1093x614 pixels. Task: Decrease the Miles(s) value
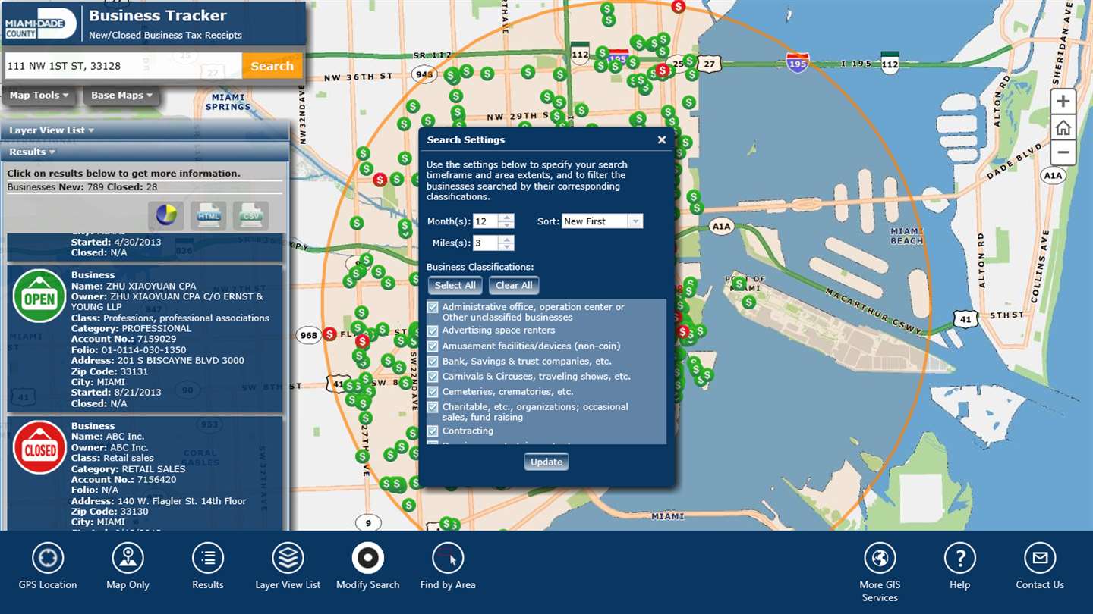(x=507, y=246)
